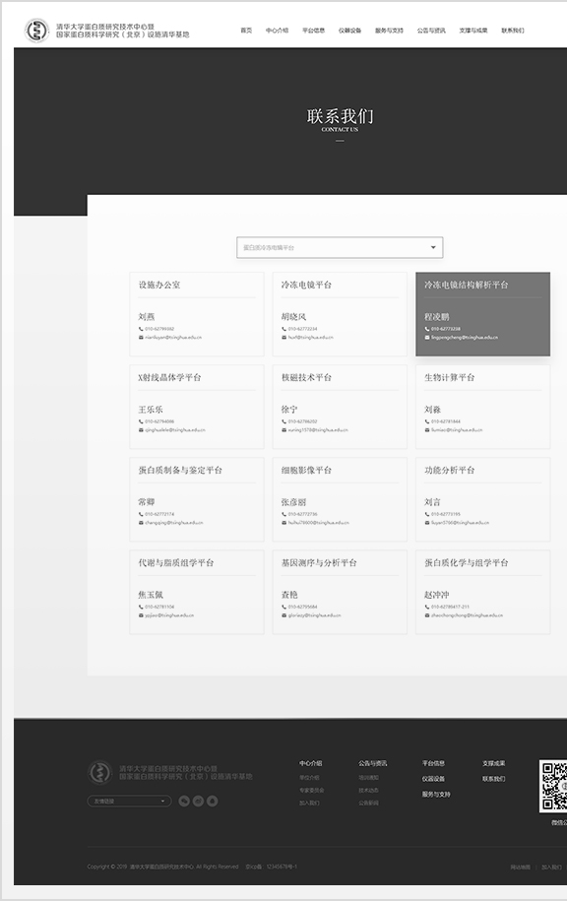The image size is (567, 901).
Task: Select the highlighted 冷冻电镜结构解析平台 card
Action: pyautogui.click(x=482, y=314)
